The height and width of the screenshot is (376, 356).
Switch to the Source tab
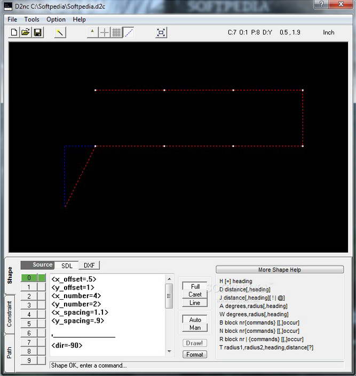tap(38, 265)
